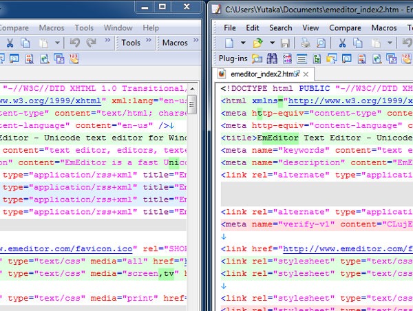Expand Paste dropdown arrow in left window

coord(57,43)
